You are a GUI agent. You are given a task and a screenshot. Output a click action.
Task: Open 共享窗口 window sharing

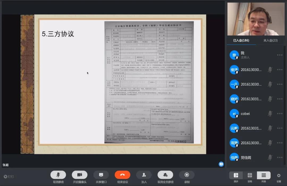(101, 175)
